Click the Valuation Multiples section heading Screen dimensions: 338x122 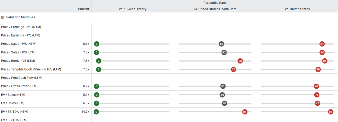coord(21,17)
